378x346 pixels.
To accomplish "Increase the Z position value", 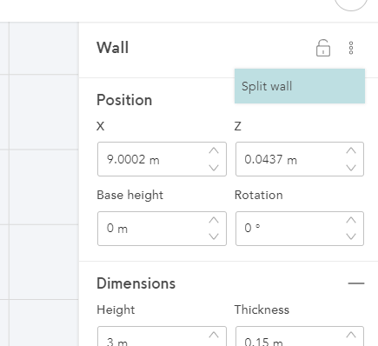I will (x=351, y=150).
